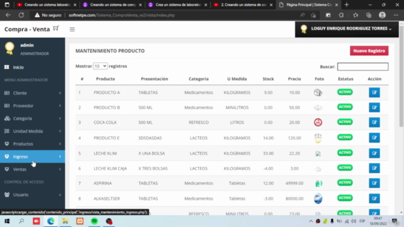The width and height of the screenshot is (404, 227).
Task: Toggle ACTIVO status of LECHE KLIM CAJA
Action: pyautogui.click(x=345, y=168)
